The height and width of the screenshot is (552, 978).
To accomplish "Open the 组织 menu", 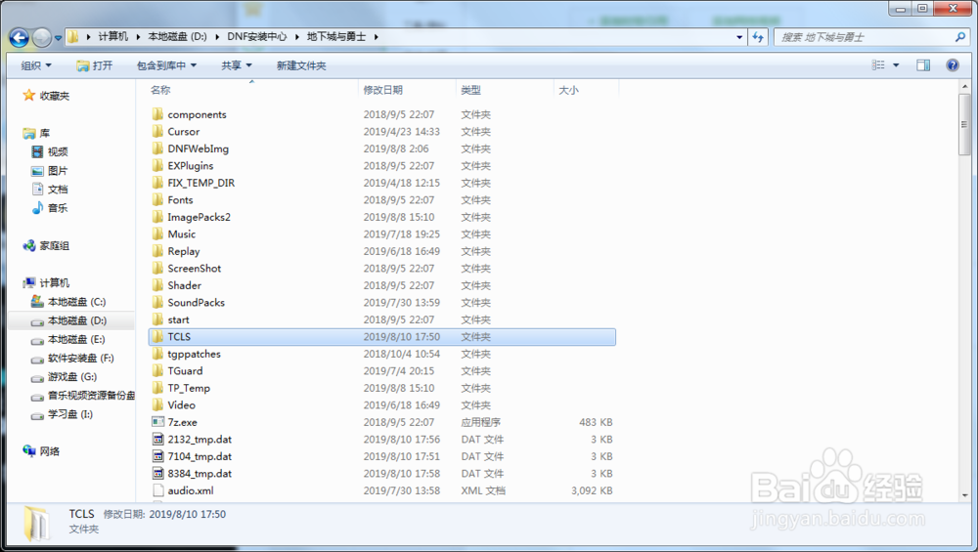I will pyautogui.click(x=36, y=65).
